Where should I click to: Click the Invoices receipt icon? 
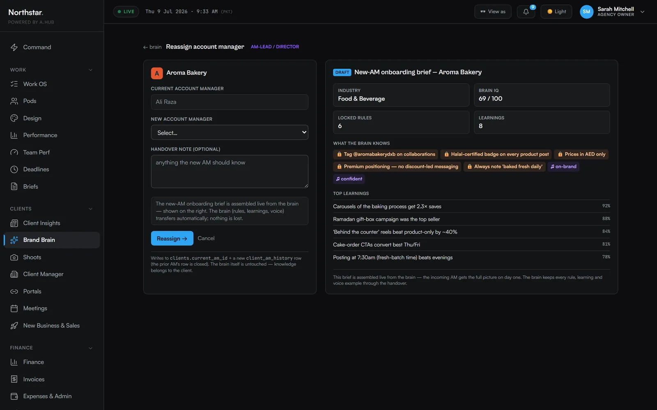pos(14,379)
